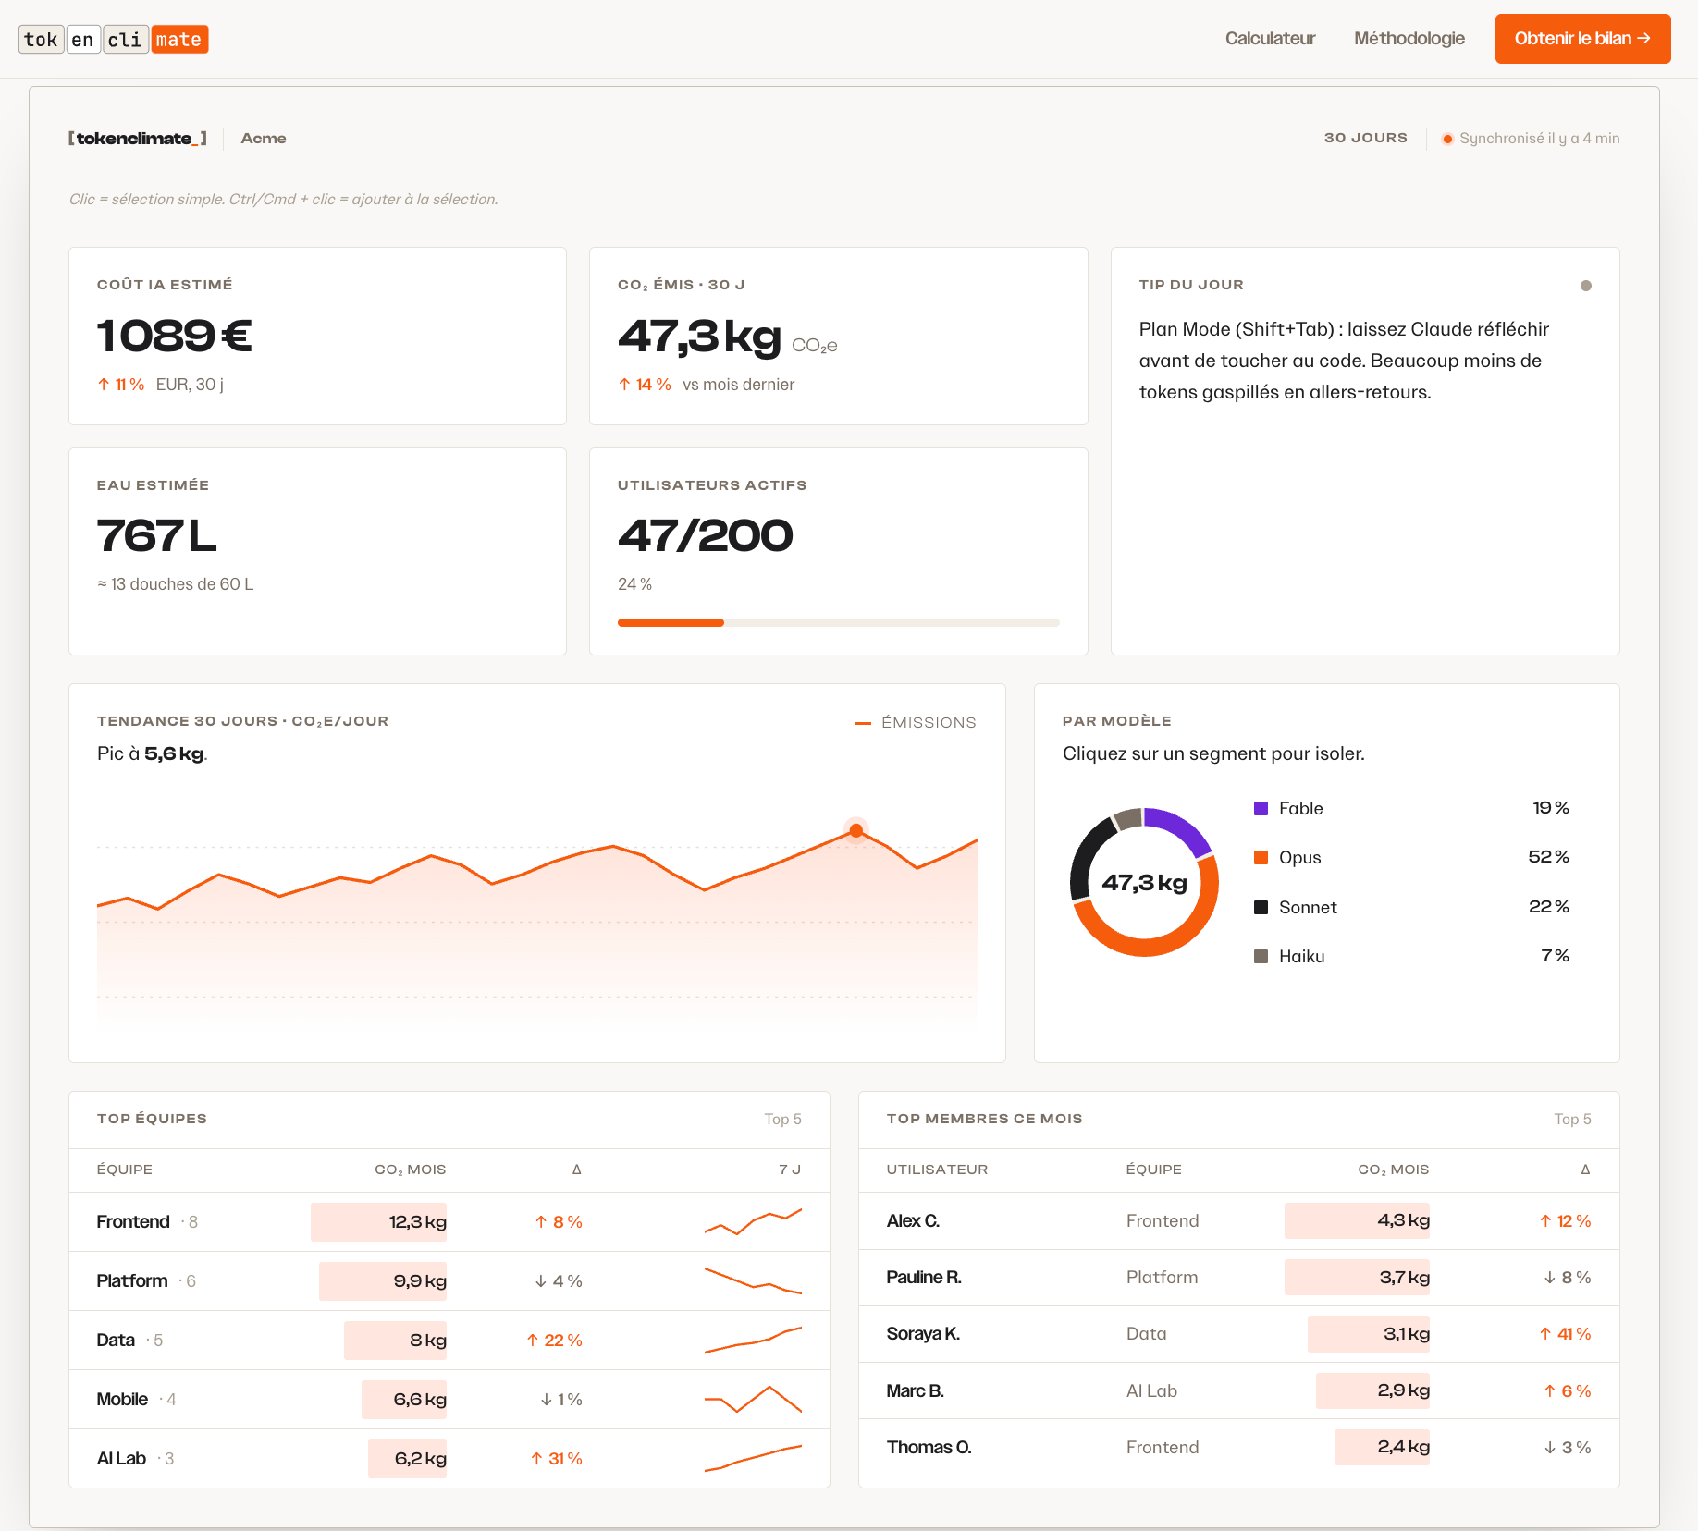Click the grey dot in Tip du jour
1698x1531 pixels.
1586,286
